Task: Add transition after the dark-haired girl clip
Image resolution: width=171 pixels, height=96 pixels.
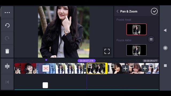Action: point(125,69)
